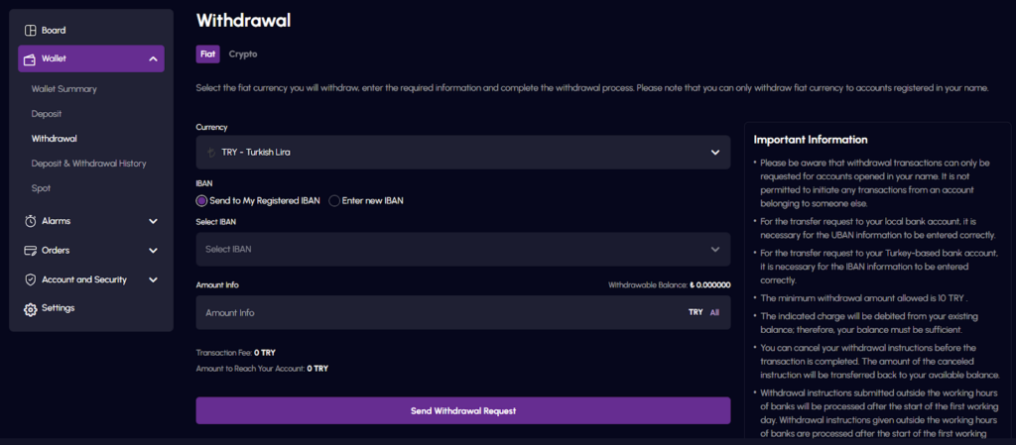Select the Fiat tab
This screenshot has width=1016, height=445.
tap(208, 55)
